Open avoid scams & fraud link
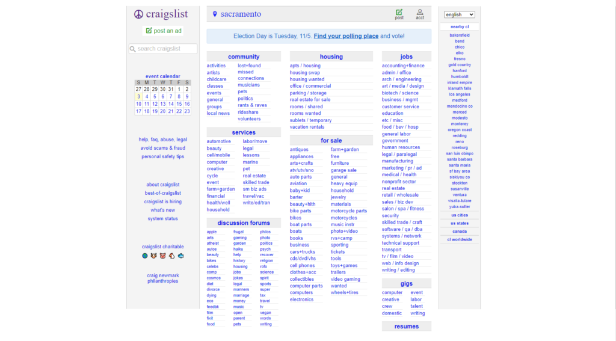Image resolution: width=616 pixels, height=341 pixels. [x=162, y=148]
